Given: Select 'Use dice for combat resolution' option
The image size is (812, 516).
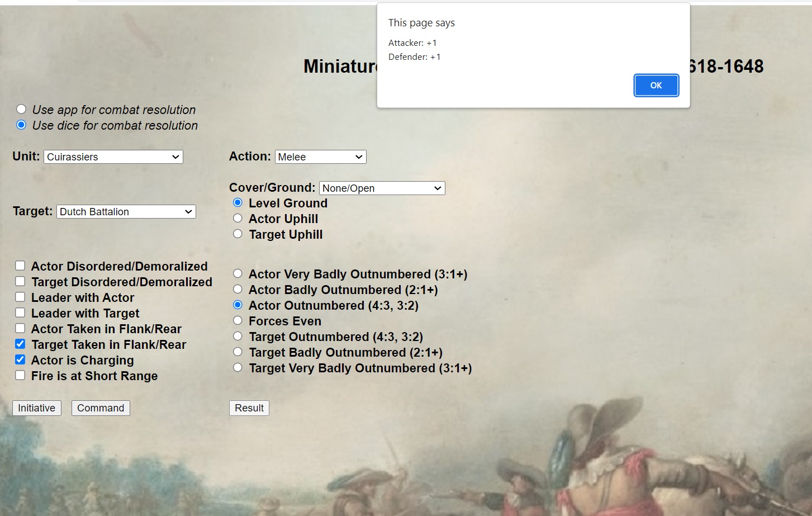Looking at the screenshot, I should [21, 125].
